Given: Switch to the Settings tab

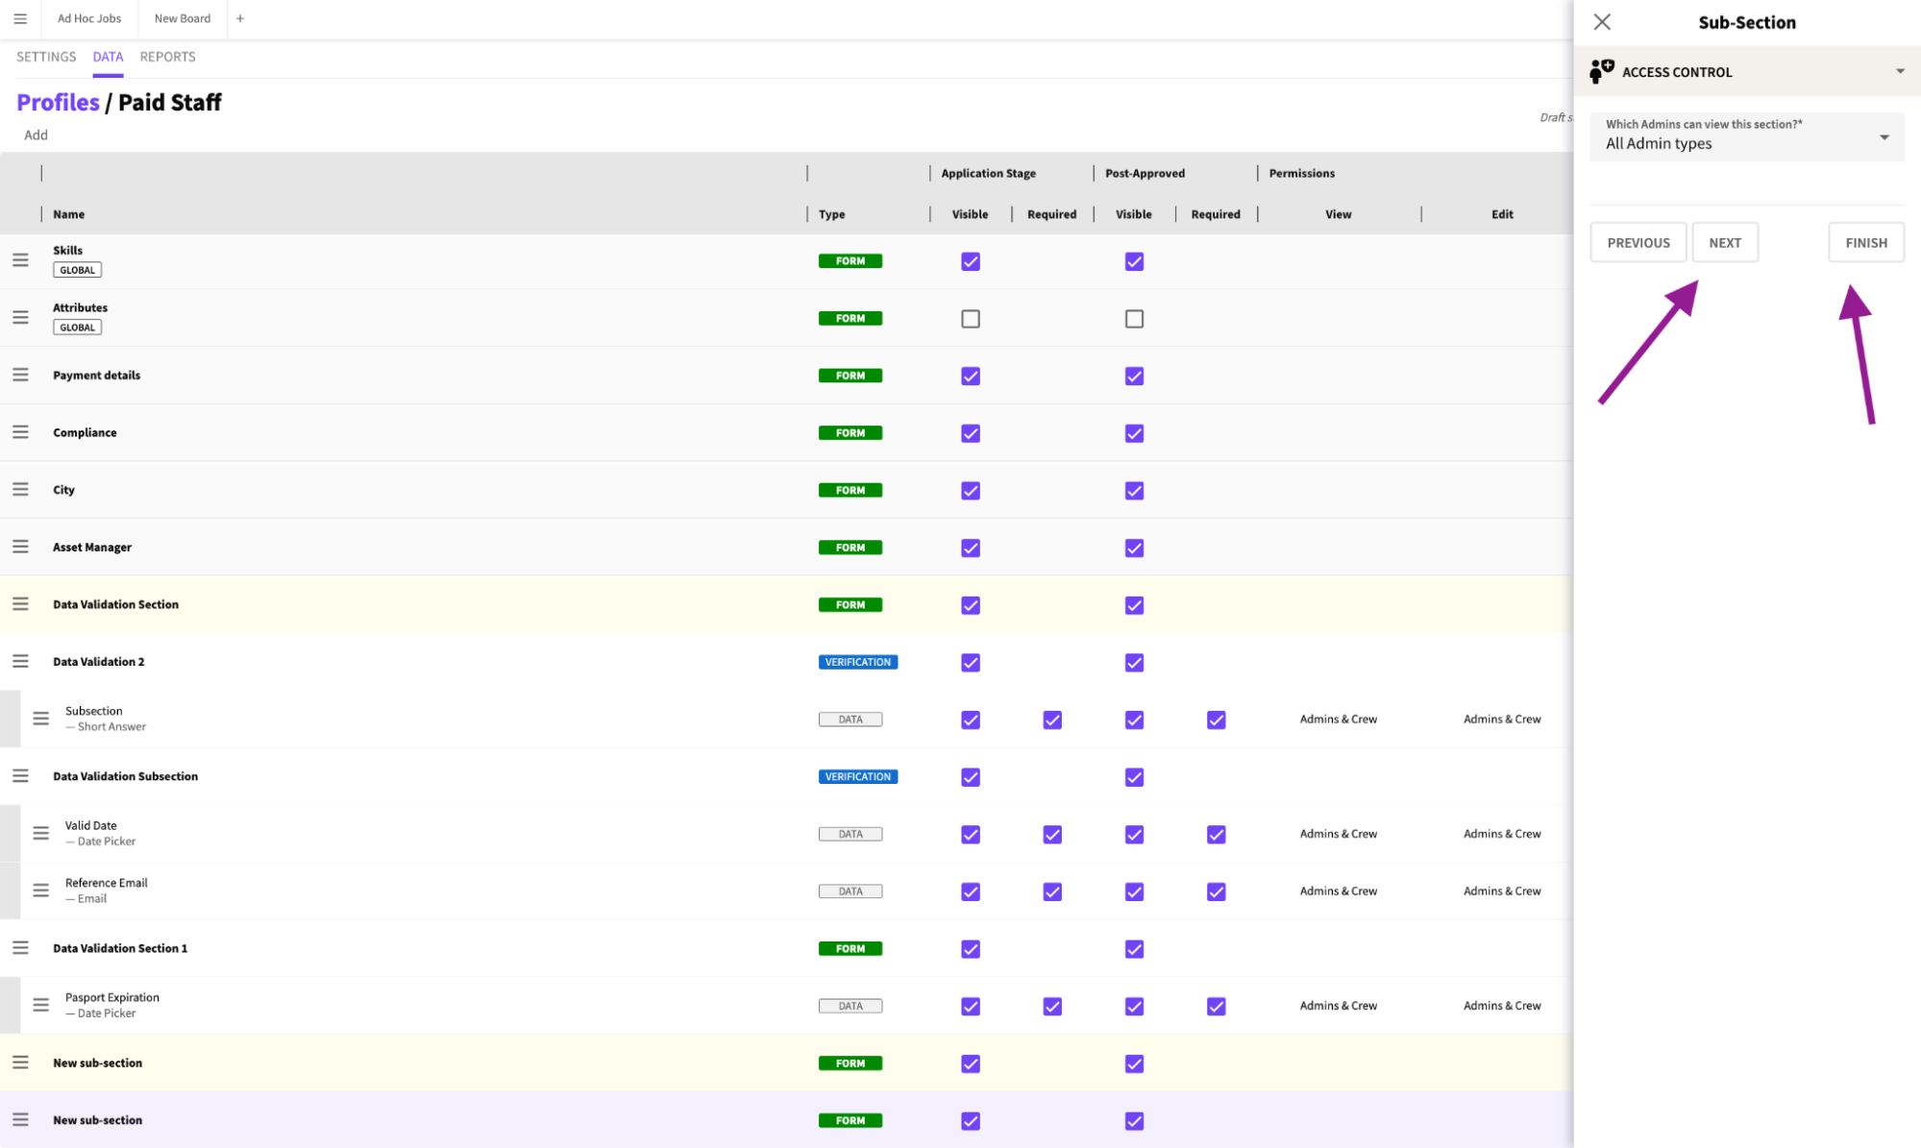Looking at the screenshot, I should click(46, 57).
